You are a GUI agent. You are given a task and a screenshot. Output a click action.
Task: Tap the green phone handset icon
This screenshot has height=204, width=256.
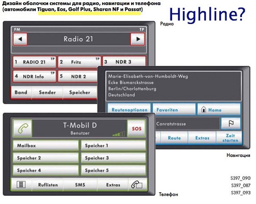(x=23, y=128)
